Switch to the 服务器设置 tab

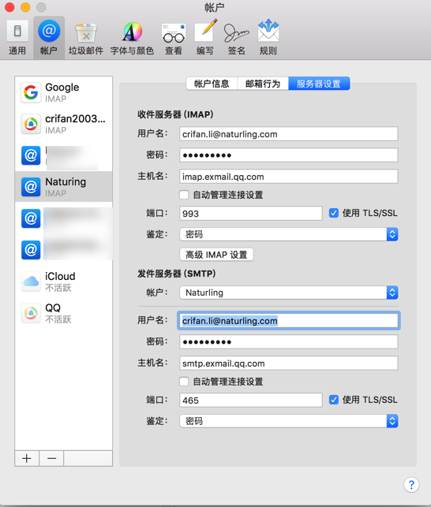[x=319, y=84]
